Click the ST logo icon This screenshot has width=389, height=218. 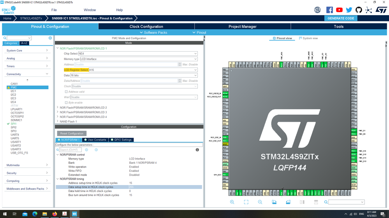click(381, 10)
